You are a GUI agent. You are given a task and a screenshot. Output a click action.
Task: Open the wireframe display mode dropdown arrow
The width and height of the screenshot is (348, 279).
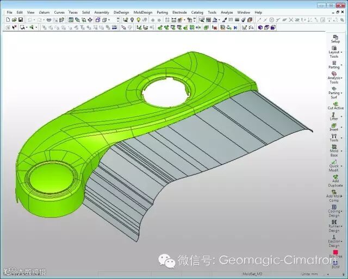109,20
